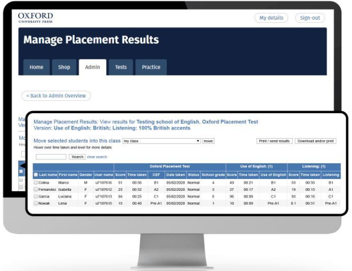
Task: Sort by the Last name column header
Action: point(48,175)
